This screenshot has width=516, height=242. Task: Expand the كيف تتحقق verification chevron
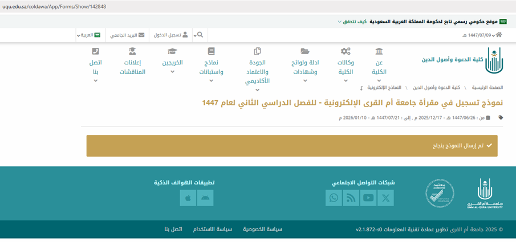point(340,22)
